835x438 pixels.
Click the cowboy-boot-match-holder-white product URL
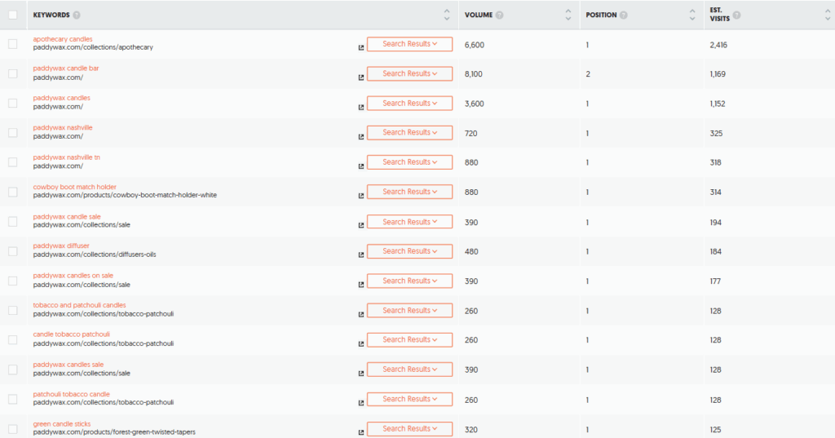(x=125, y=195)
